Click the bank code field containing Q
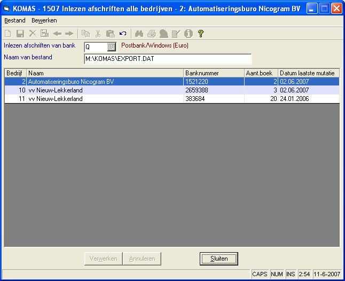Screen dimensions: 345x281 click(96, 47)
